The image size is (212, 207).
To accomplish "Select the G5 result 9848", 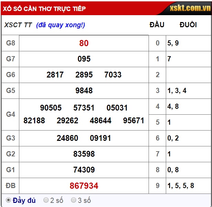I will [x=84, y=91].
